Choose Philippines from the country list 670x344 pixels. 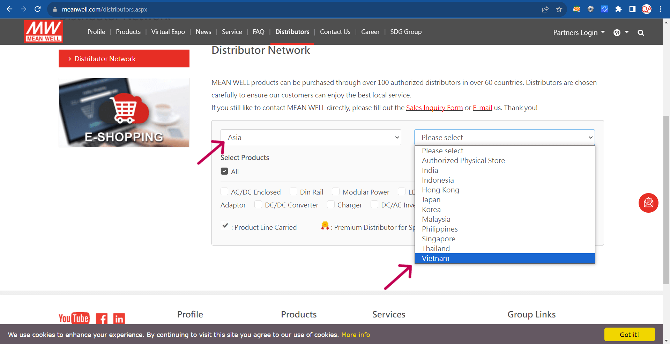pyautogui.click(x=505, y=229)
